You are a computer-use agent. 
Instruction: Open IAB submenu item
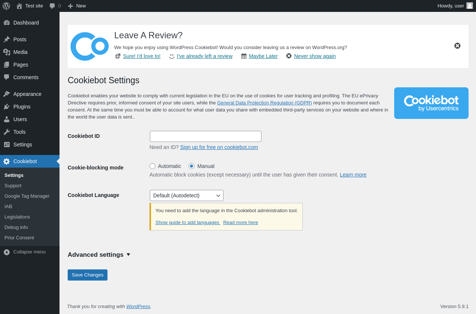(x=8, y=207)
